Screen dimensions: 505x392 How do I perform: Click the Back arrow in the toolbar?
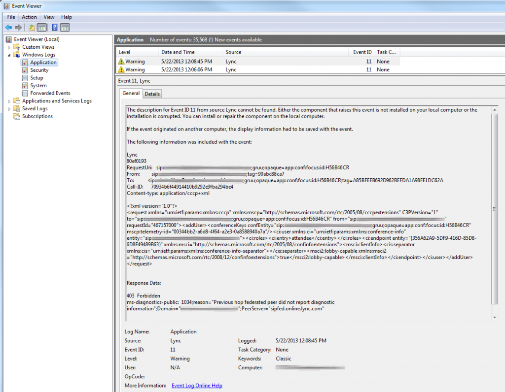pyautogui.click(x=8, y=28)
